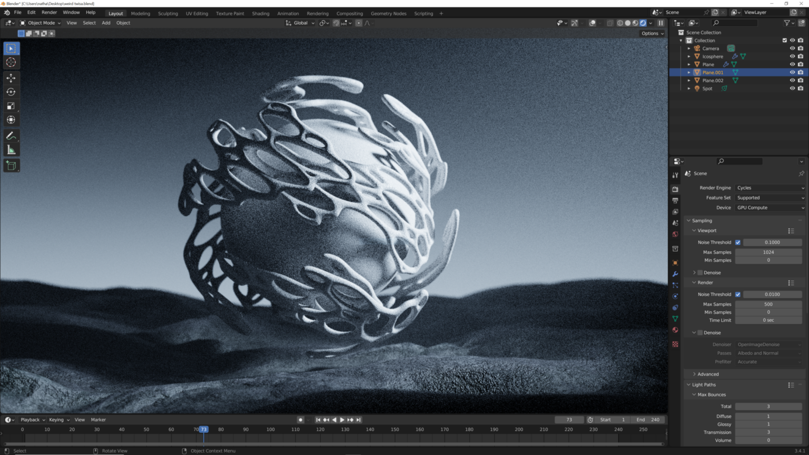Switch to the Render Properties tab
This screenshot has width=809, height=455.
tap(675, 189)
